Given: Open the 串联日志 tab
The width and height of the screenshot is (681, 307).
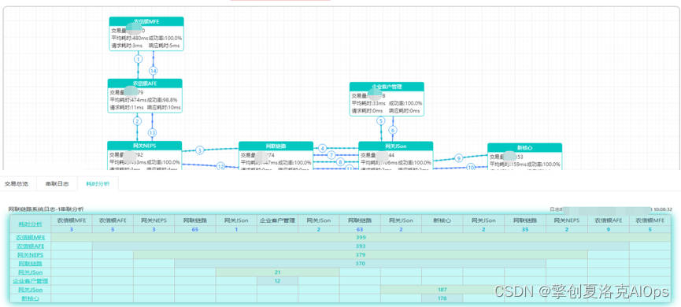Looking at the screenshot, I should coord(57,183).
